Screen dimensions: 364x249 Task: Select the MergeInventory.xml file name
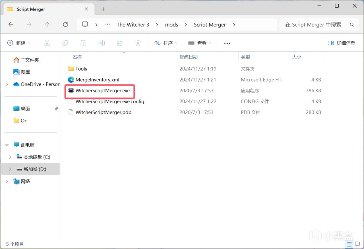click(98, 80)
